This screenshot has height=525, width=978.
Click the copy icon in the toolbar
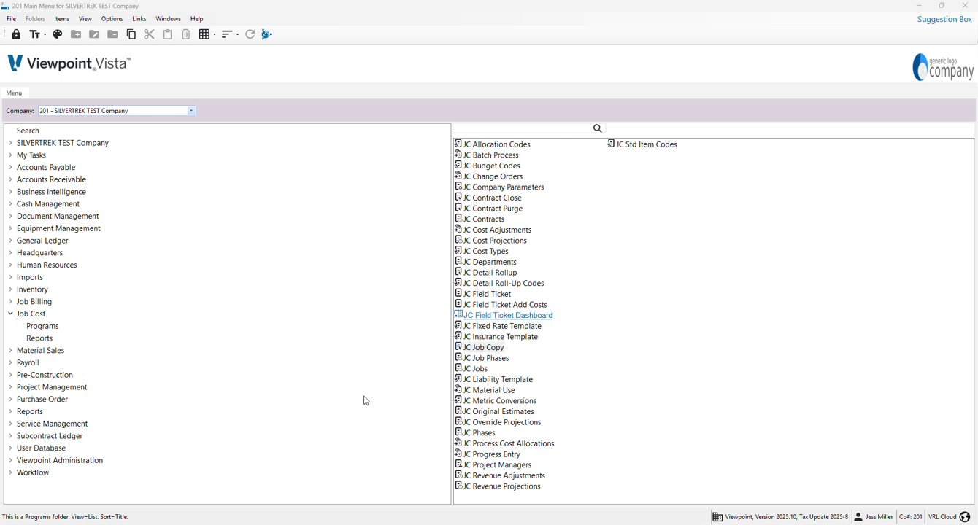(x=131, y=34)
